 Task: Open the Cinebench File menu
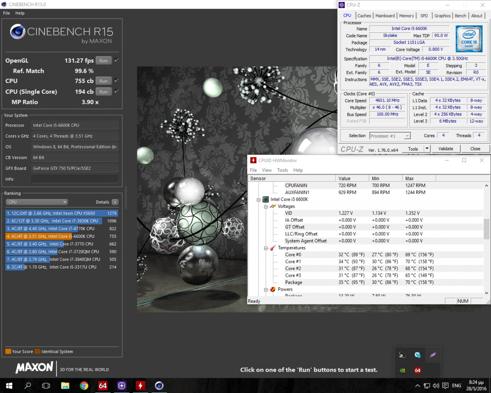pyautogui.click(x=7, y=13)
